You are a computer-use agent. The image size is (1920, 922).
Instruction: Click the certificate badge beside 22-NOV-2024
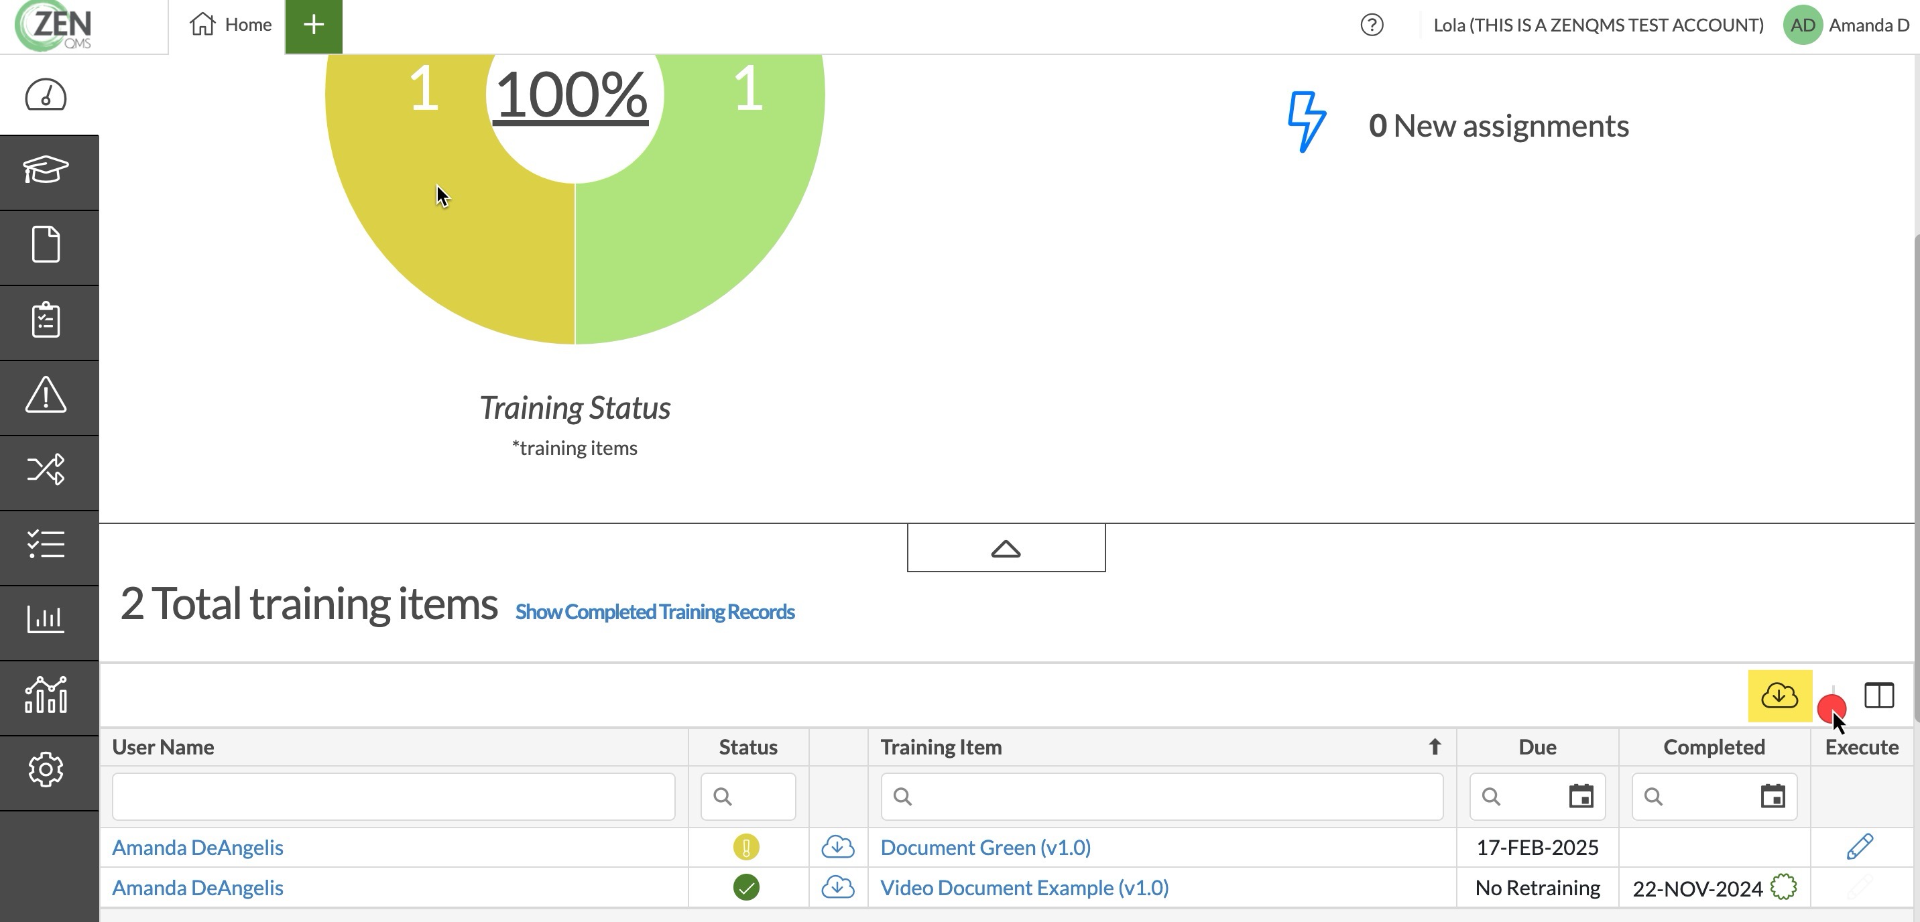point(1783,886)
